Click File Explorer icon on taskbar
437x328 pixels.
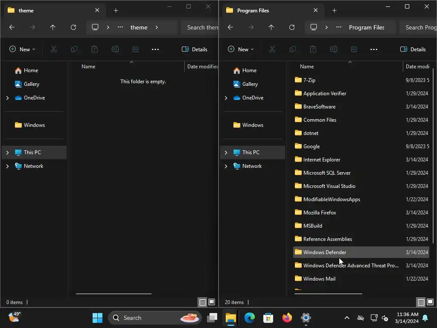click(x=231, y=318)
